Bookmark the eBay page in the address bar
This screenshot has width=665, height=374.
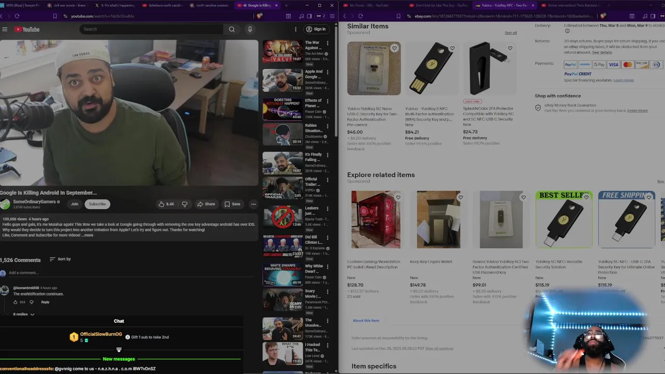pos(398,16)
